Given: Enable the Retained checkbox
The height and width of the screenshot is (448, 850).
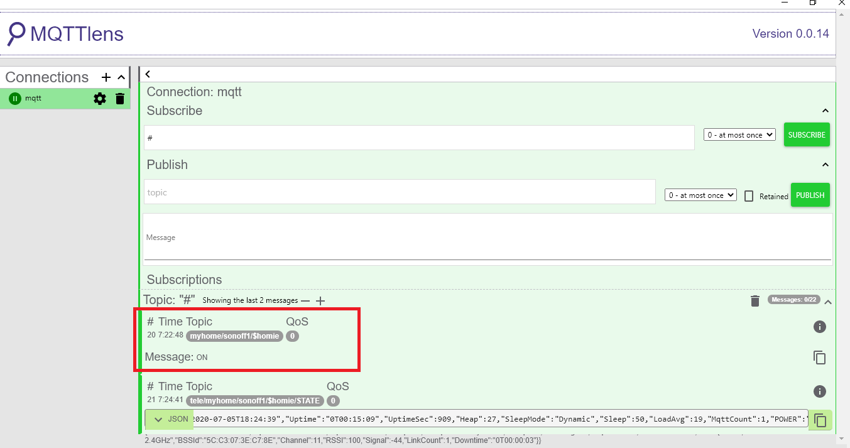Looking at the screenshot, I should click(749, 196).
